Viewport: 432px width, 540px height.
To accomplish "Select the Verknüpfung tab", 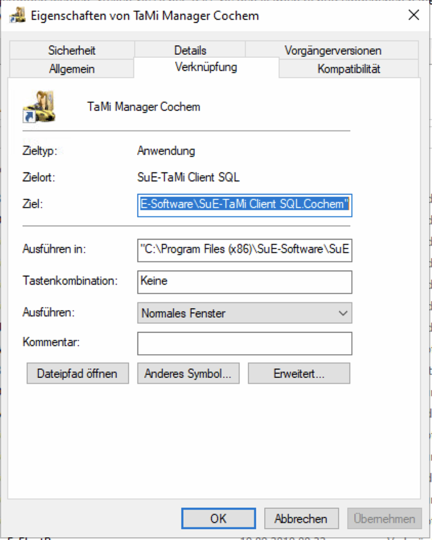I will pos(206,67).
